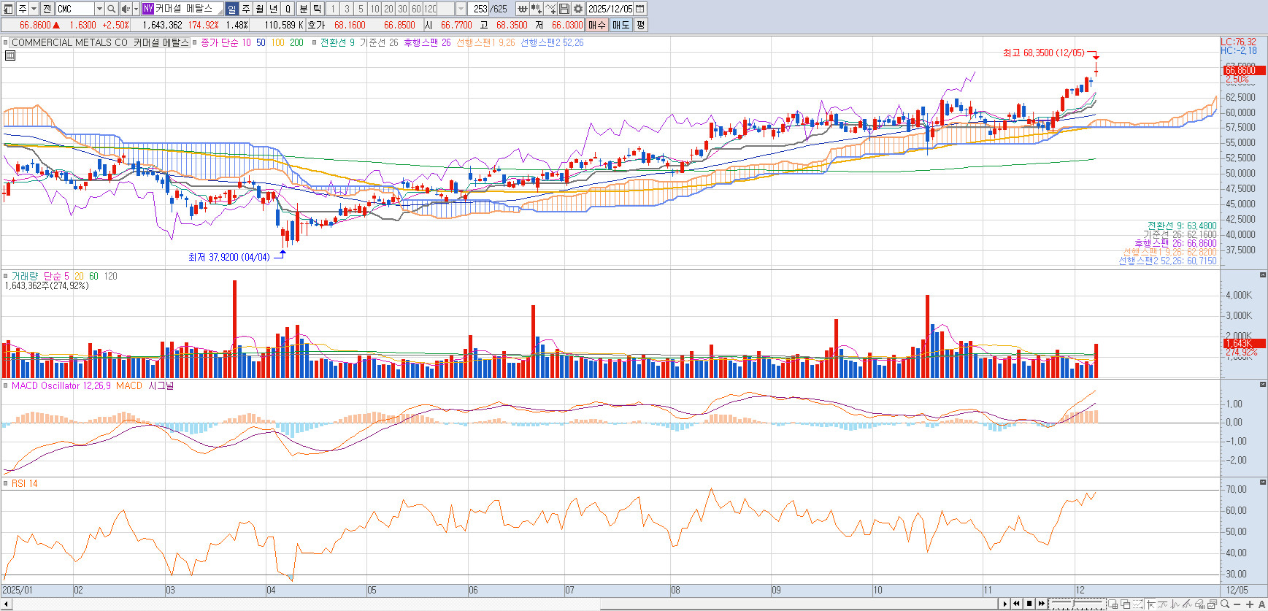Click the chart zoom slider at bottom
The width and height of the screenshot is (1268, 611).
click(x=1076, y=604)
